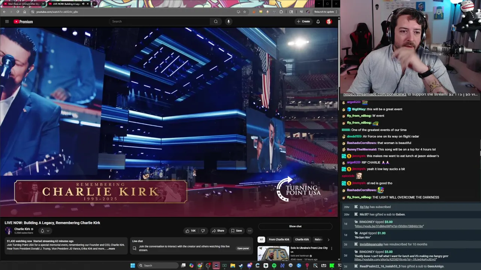Screen dimensions: 481x270
Task: Open a new browser tab
Action: coord(94,4)
